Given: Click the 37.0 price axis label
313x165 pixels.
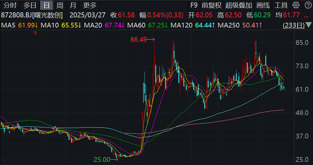Looking at the screenshot, I should click(x=302, y=136).
